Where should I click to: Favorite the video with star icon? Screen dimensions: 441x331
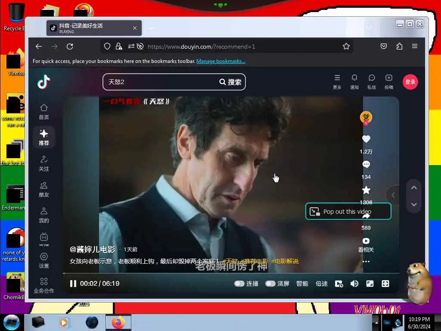[366, 190]
